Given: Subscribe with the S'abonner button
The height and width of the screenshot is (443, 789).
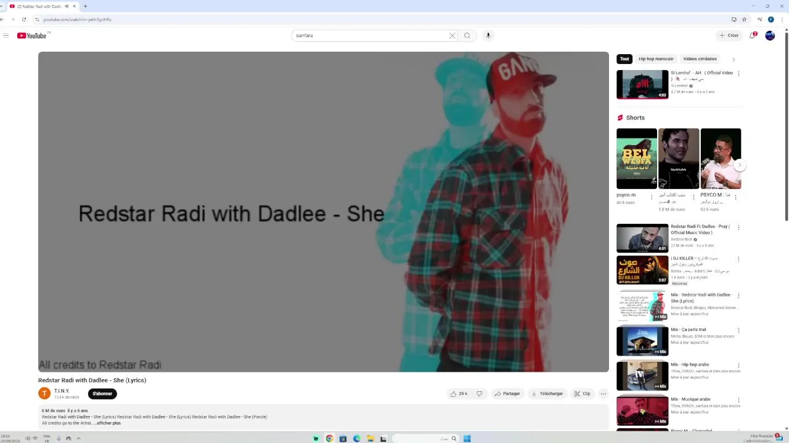Looking at the screenshot, I should 102,394.
